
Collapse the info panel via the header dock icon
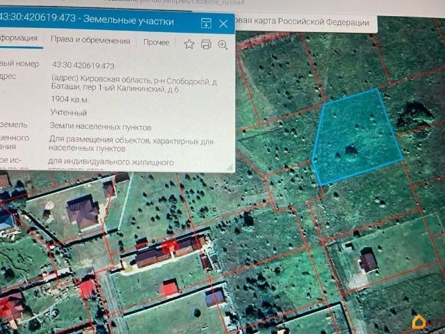[x=206, y=23]
